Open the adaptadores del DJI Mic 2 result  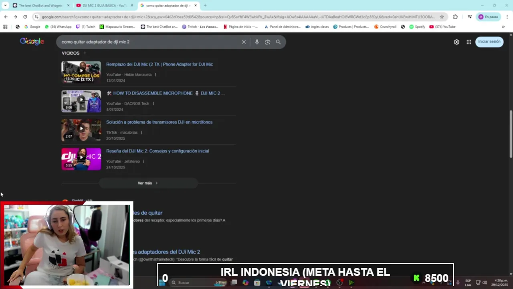[166, 252]
